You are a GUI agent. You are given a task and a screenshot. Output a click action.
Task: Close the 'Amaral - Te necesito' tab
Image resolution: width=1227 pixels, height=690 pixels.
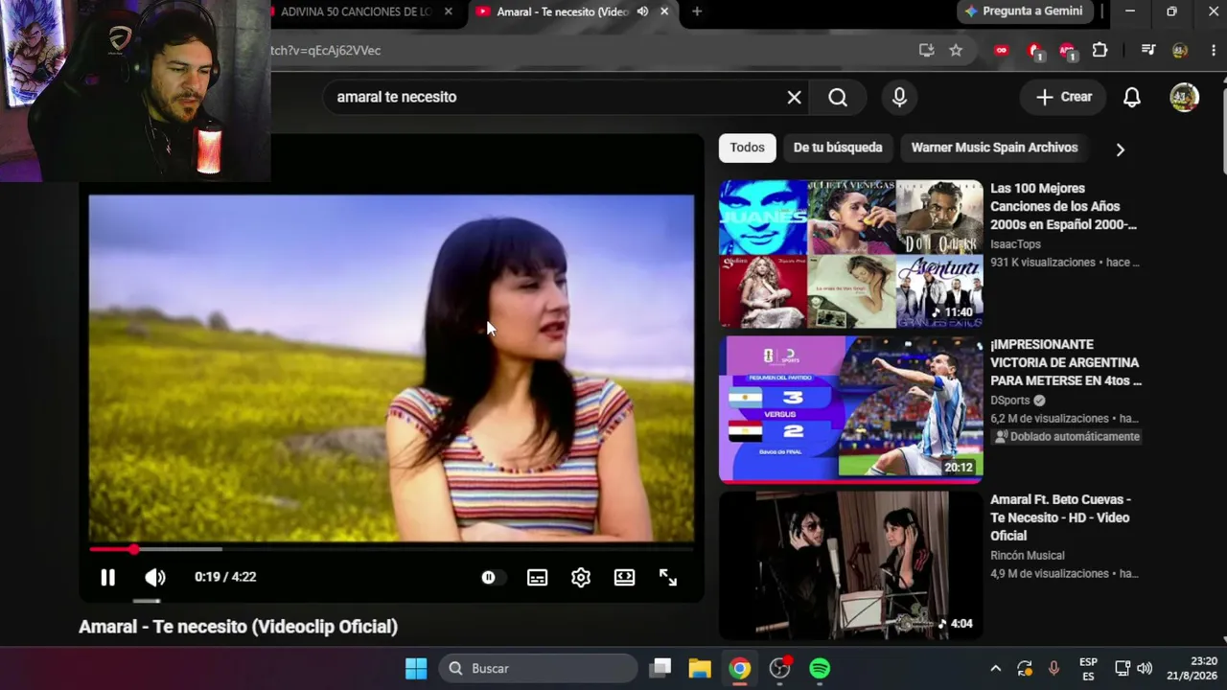664,11
